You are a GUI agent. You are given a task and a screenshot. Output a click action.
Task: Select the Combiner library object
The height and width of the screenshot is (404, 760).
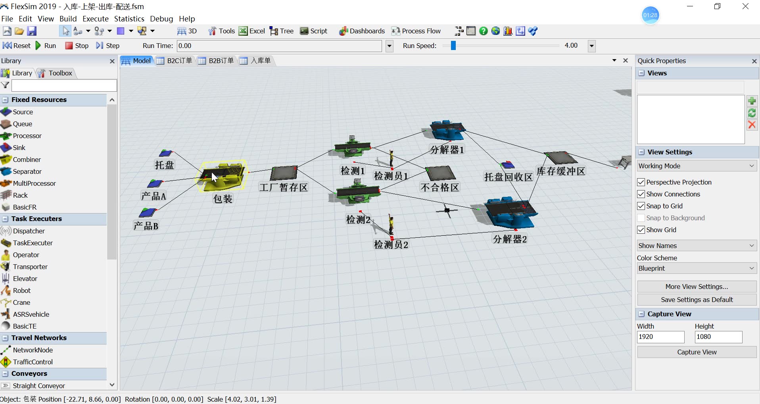(x=27, y=160)
